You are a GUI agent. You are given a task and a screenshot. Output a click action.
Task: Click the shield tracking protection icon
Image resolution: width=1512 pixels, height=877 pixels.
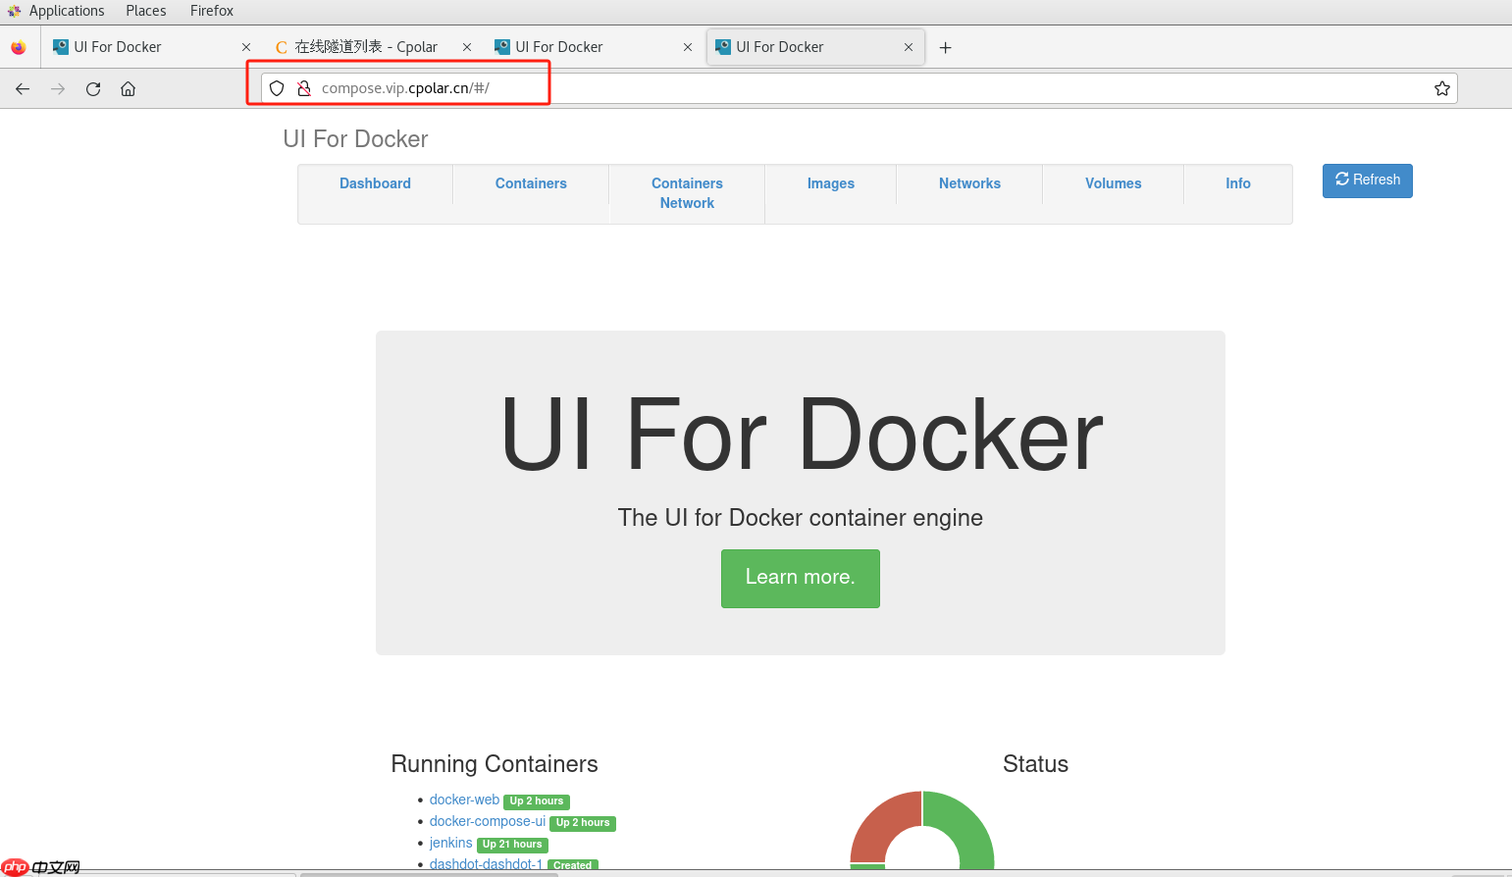pos(277,88)
